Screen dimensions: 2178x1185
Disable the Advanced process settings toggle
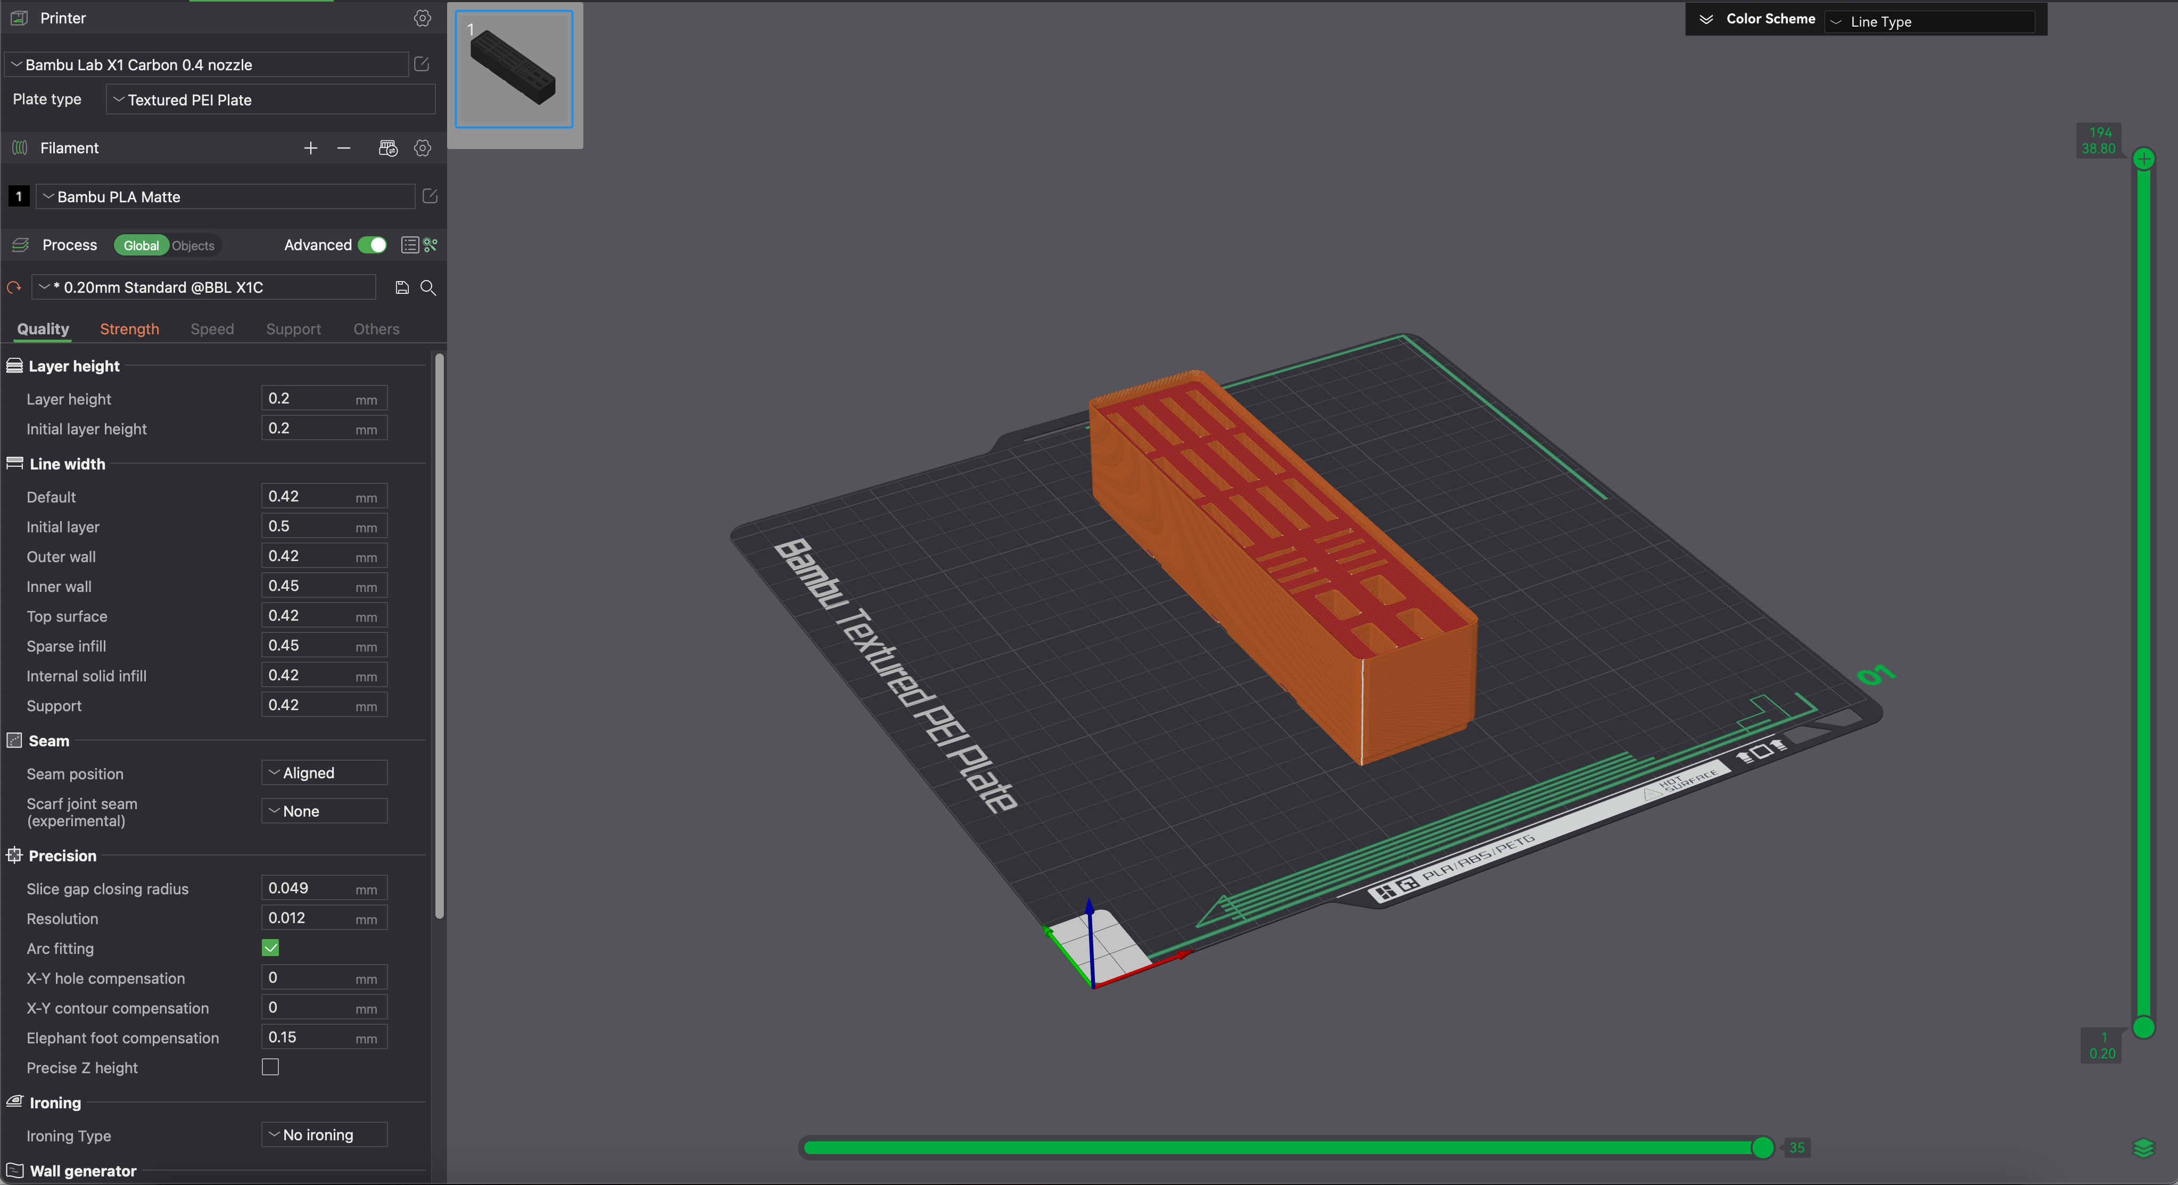(x=373, y=244)
